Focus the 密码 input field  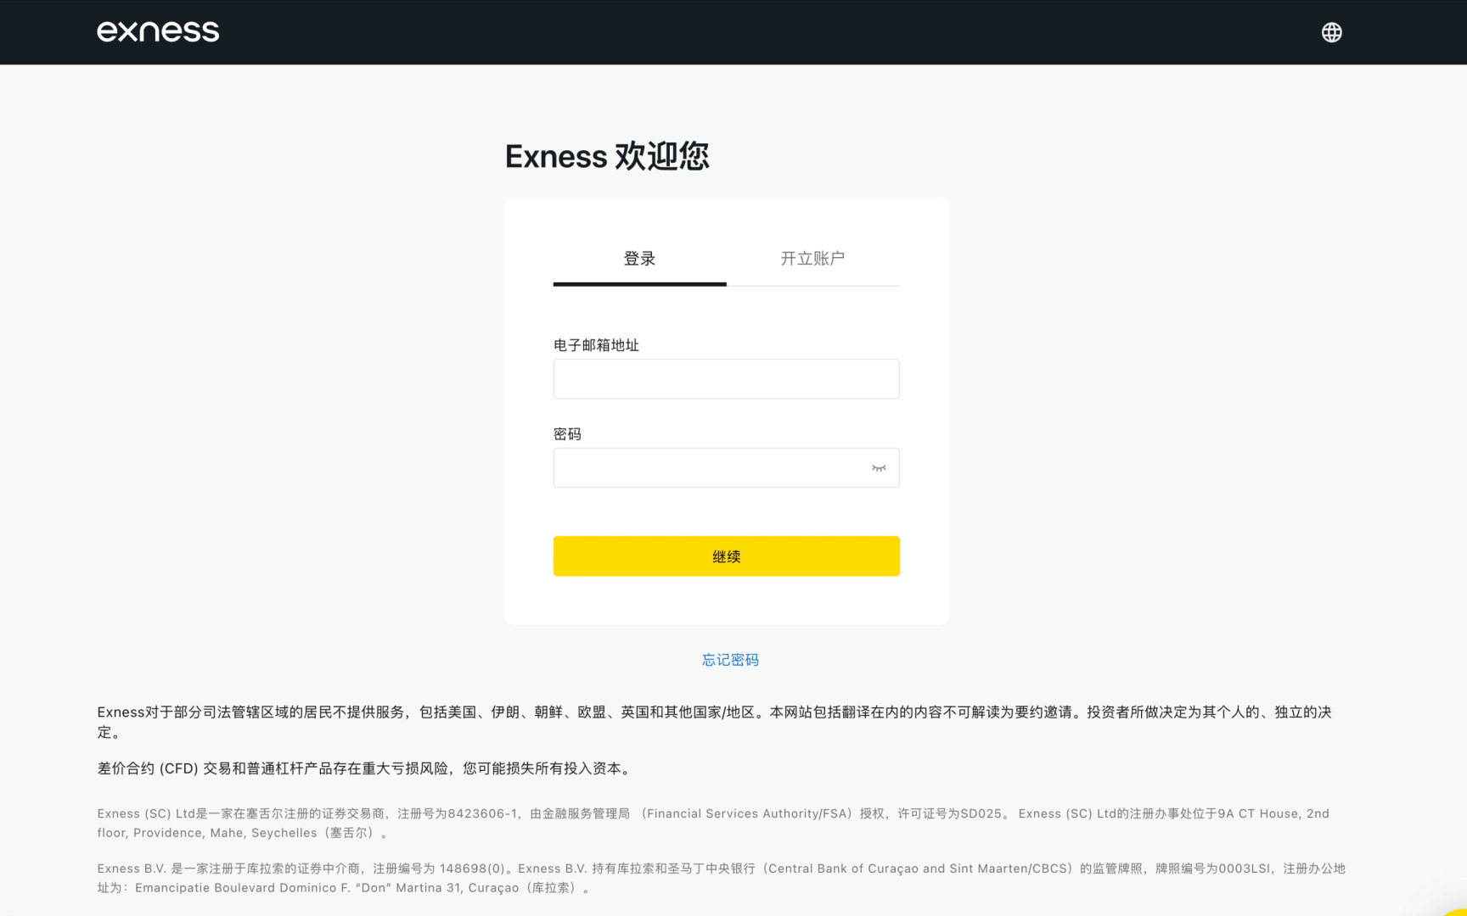pos(726,468)
